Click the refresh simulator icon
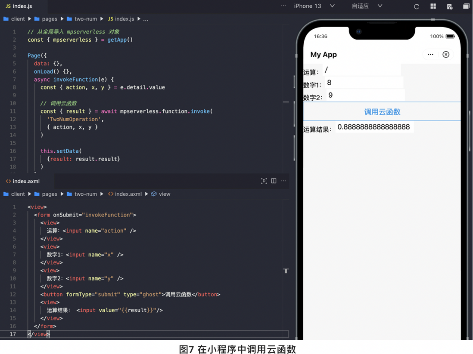Viewport: 473px width, 354px height. 416,6
